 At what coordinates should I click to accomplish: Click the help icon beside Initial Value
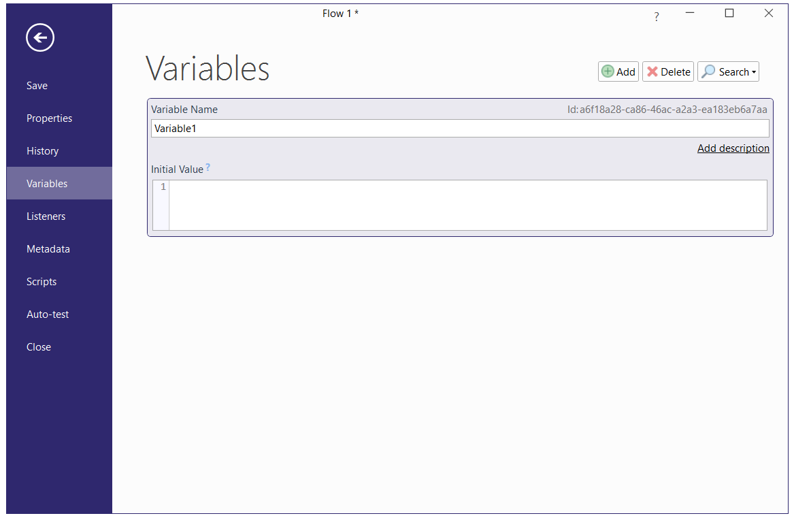click(x=208, y=167)
